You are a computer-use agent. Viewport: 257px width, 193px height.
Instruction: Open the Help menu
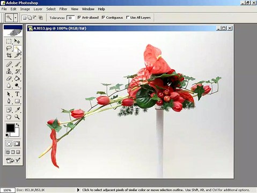point(101,9)
